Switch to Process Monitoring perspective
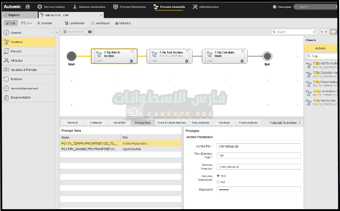The image size is (340, 211). tap(129, 7)
